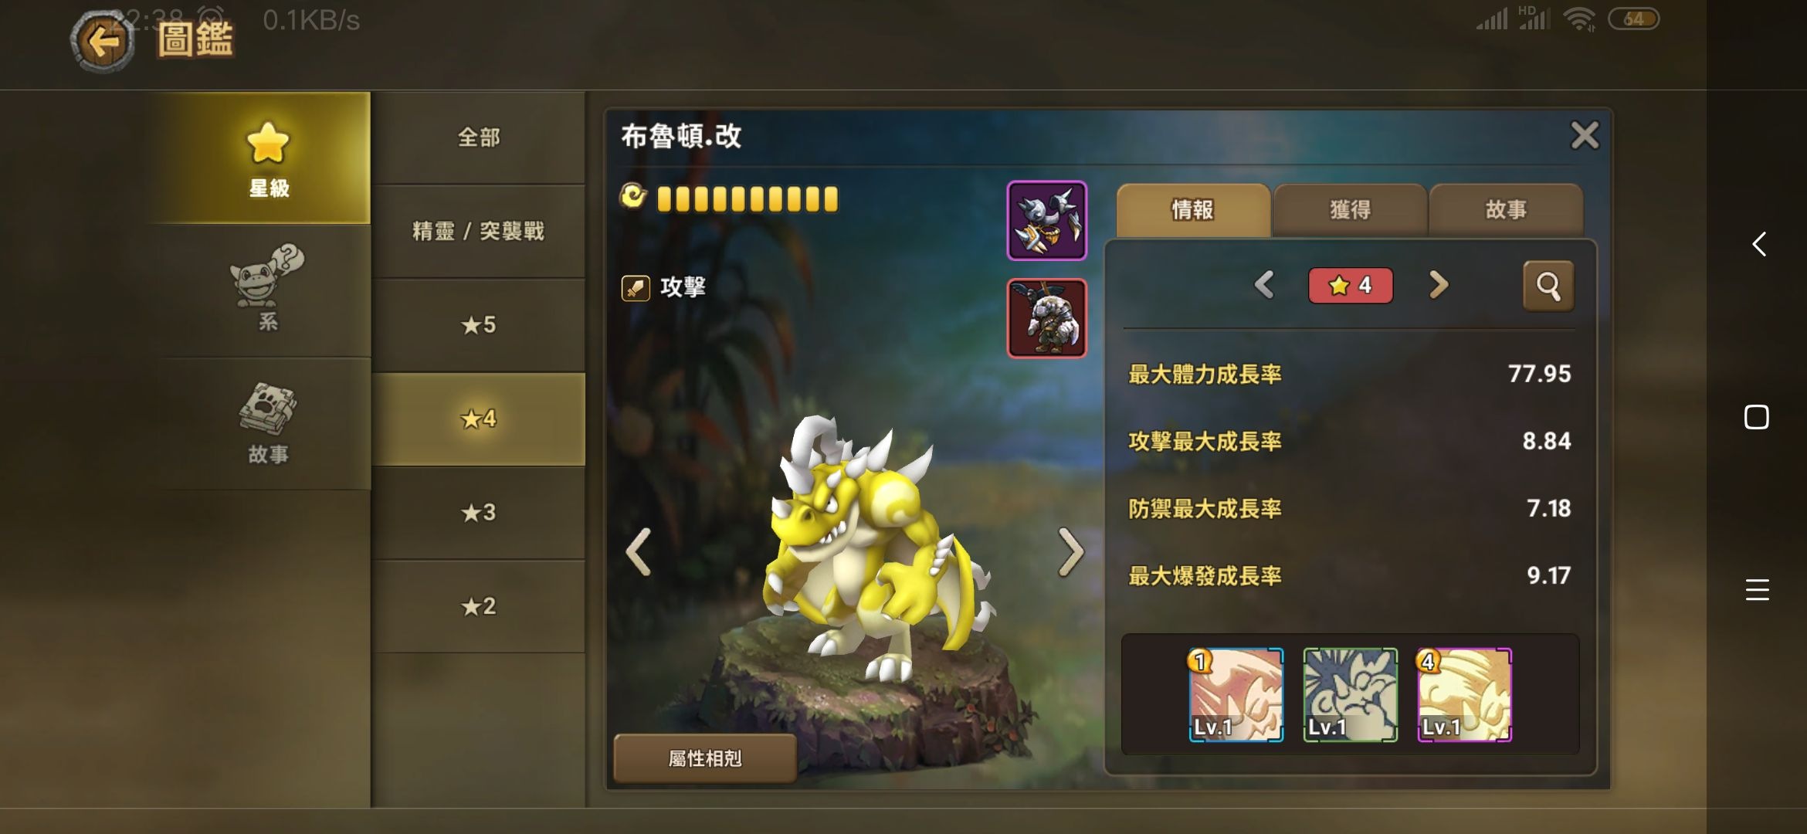Increase star grade with right chevron
Viewport: 1807px width, 834px height.
point(1438,285)
